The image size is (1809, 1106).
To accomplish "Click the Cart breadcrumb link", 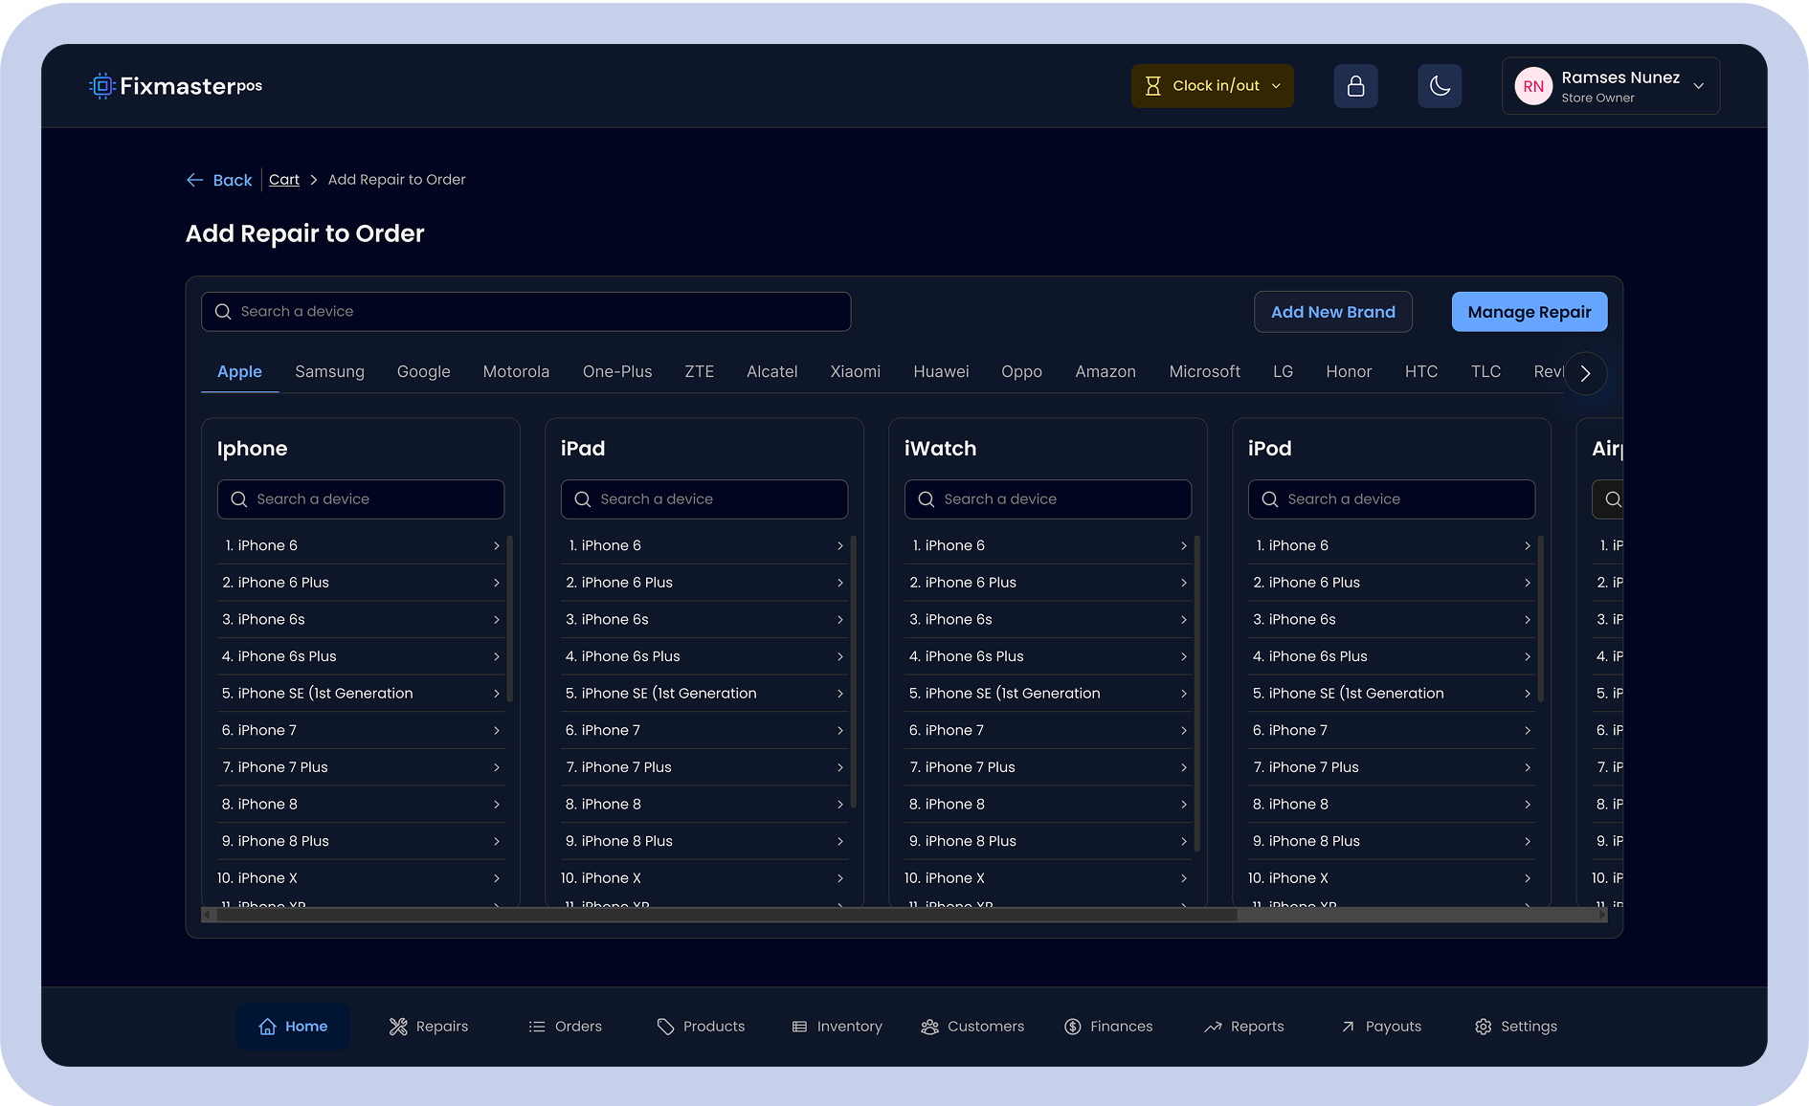I will (283, 180).
